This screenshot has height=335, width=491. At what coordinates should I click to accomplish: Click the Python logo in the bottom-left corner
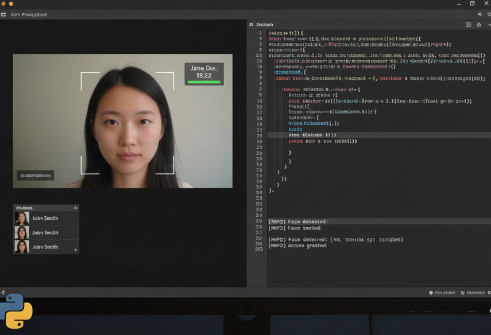coord(16,311)
